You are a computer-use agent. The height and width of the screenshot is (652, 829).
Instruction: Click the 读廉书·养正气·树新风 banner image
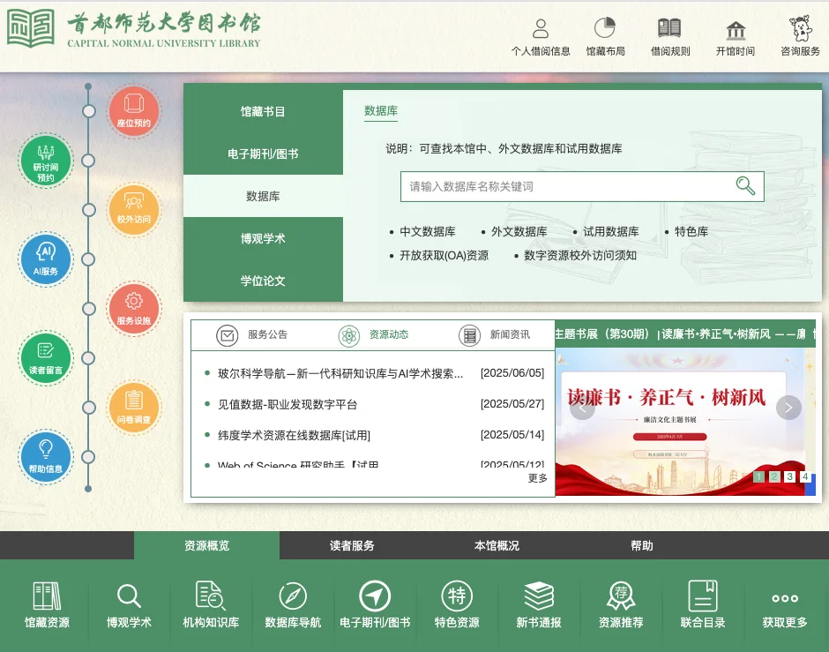685,422
